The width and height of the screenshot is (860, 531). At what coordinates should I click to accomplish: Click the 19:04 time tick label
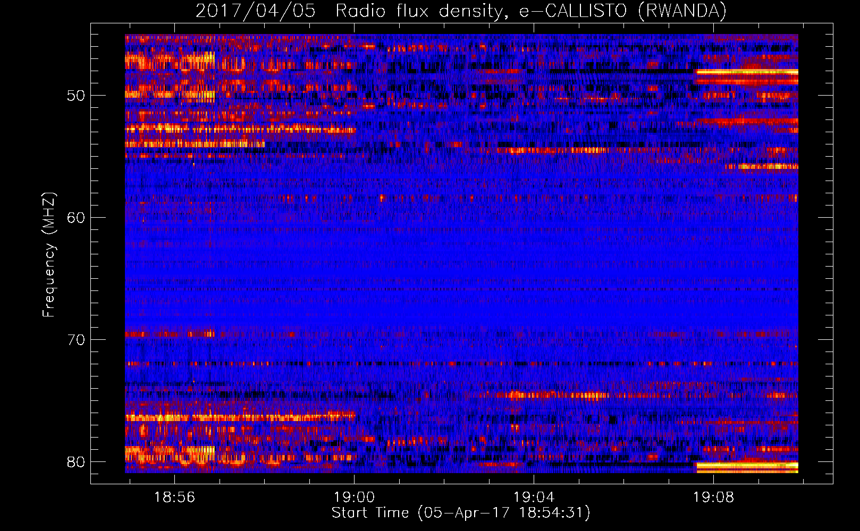[x=534, y=498]
